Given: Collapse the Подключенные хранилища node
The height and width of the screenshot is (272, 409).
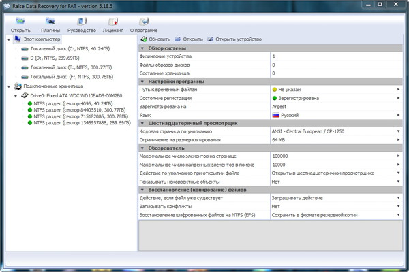Looking at the screenshot, I should pyautogui.click(x=9, y=86).
